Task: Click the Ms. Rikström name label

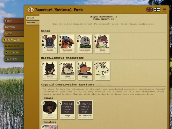Action: click(x=85, y=116)
